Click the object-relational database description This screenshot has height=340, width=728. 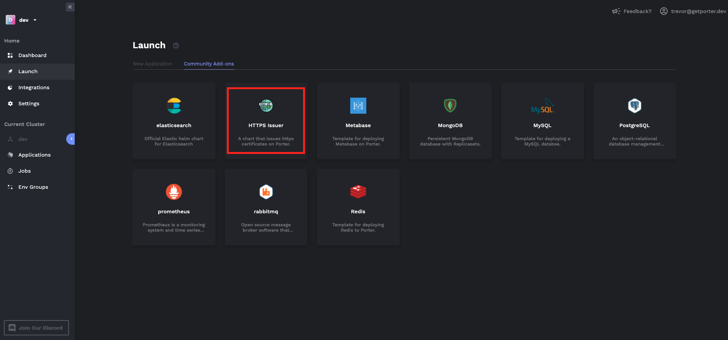tap(636, 141)
